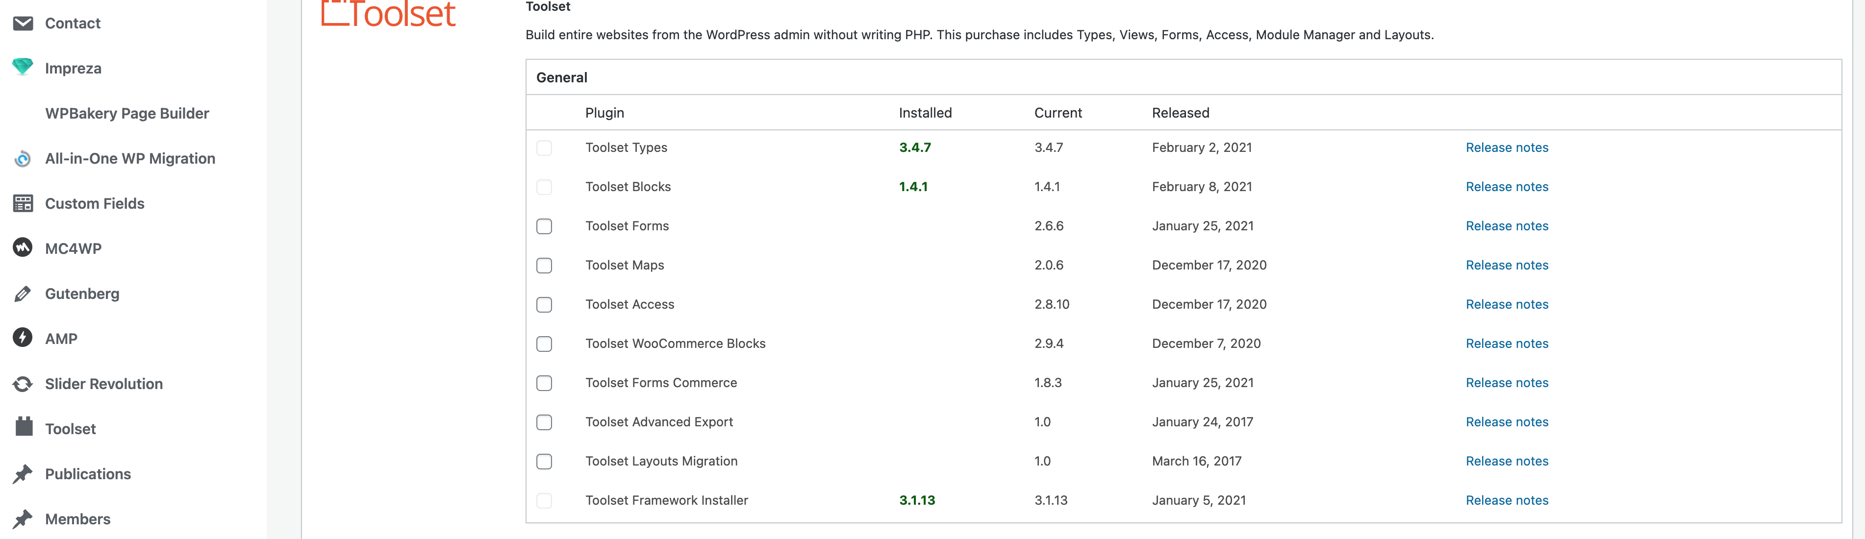
Task: Click the Plugin column header
Action: point(605,113)
